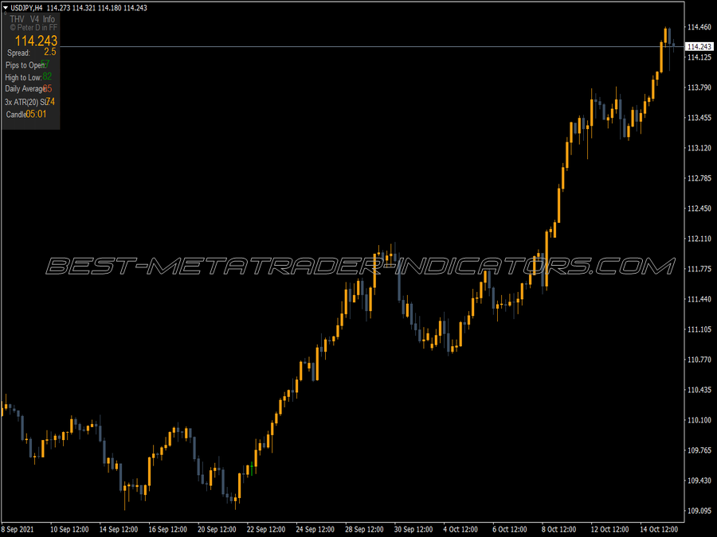Screen dimensions: 717x537
Task: Click the 24 Sep 12:00 time axis label
Action: point(315,529)
